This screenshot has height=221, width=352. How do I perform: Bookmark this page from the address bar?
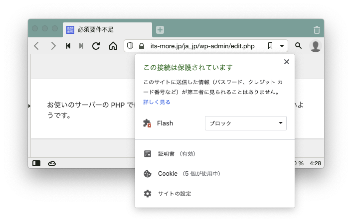[270, 46]
